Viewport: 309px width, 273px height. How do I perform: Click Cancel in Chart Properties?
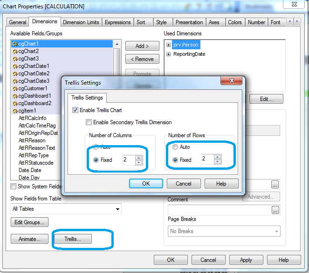208,260
